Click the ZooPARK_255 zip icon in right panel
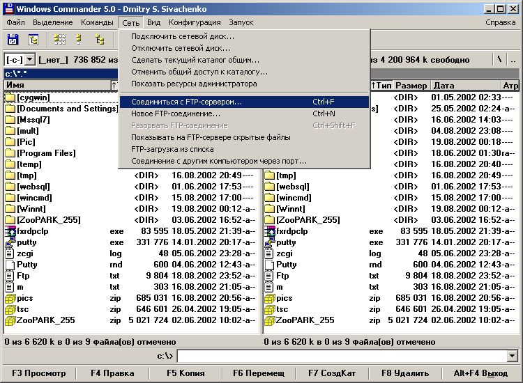 (x=269, y=320)
